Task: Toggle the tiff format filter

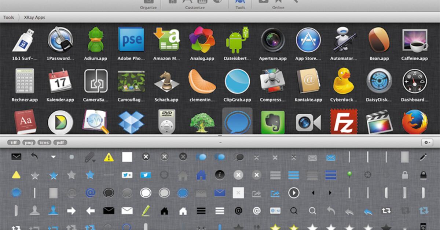Action: (x=14, y=142)
